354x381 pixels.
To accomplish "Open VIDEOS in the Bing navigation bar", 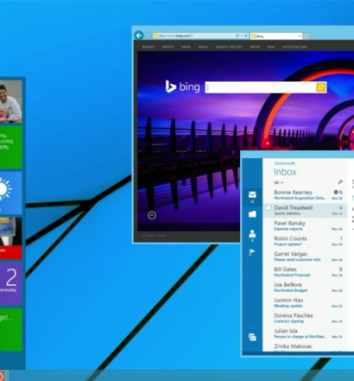I will tap(168, 47).
